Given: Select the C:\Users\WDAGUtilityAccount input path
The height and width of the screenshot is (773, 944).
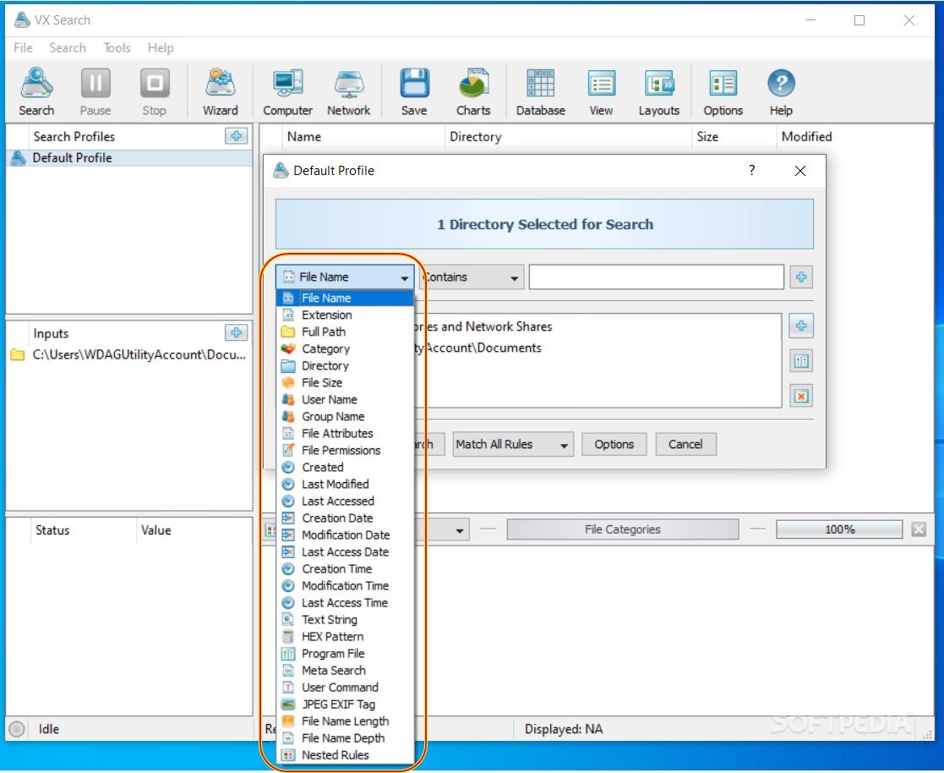Looking at the screenshot, I should click(128, 354).
